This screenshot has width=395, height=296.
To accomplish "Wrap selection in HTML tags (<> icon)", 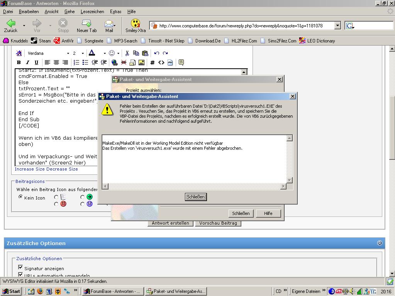I will [x=161, y=63].
